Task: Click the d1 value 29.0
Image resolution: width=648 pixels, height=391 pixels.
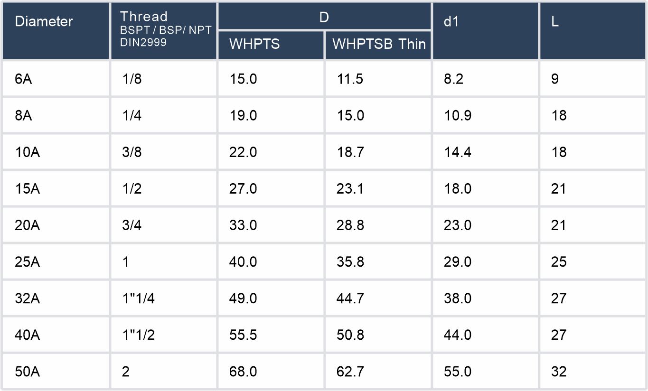Action: coord(458,261)
